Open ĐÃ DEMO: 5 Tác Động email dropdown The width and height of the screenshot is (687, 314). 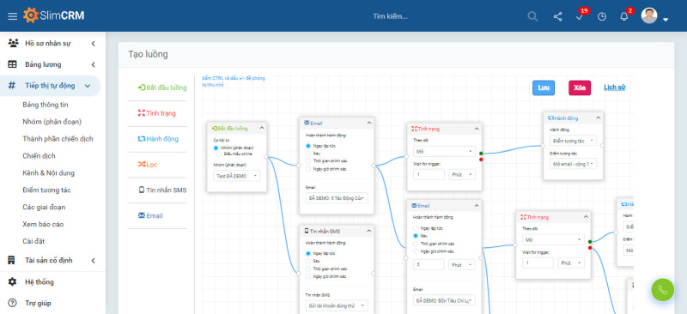[337, 197]
